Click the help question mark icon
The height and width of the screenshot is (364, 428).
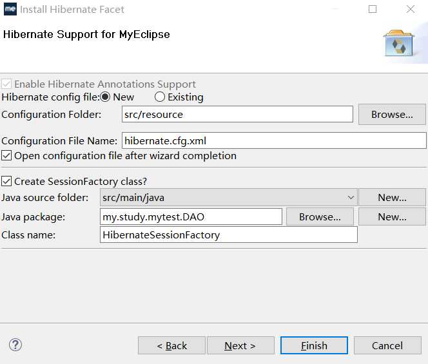coord(15,345)
